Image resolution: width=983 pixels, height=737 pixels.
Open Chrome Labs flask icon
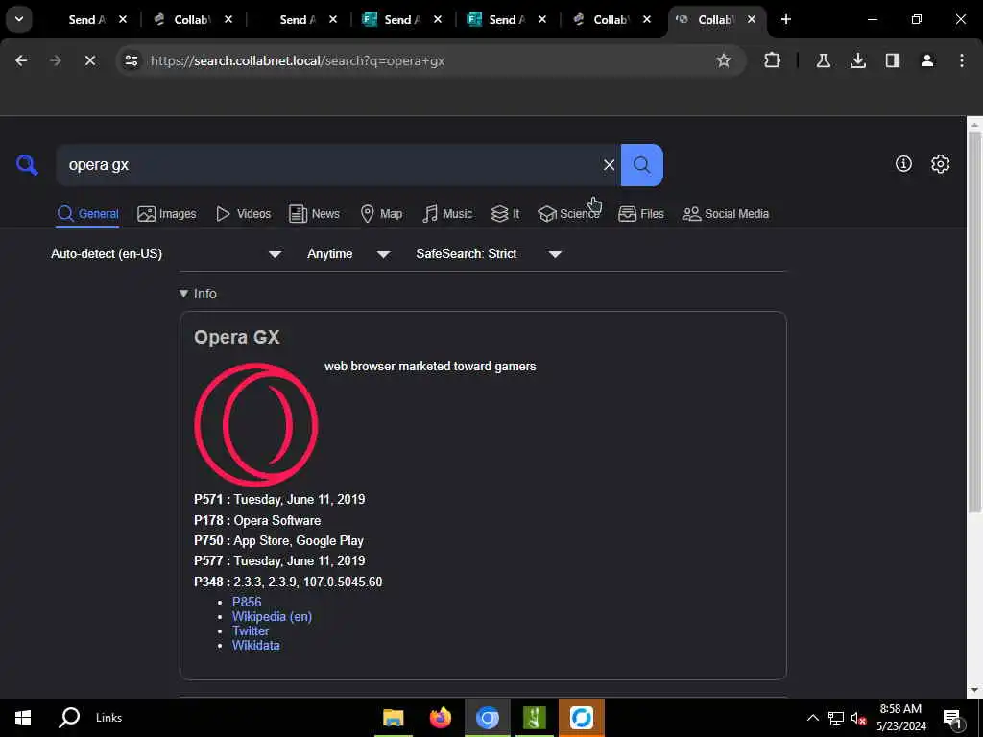coord(823,60)
